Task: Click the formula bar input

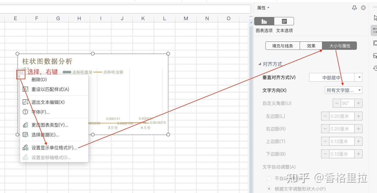Action: (125, 9)
